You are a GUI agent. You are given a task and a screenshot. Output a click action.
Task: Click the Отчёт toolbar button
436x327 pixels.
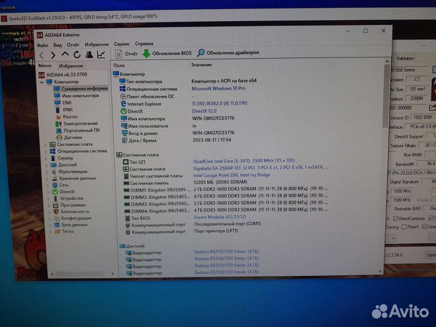(127, 54)
